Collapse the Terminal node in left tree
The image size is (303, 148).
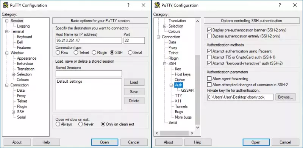[7, 32]
